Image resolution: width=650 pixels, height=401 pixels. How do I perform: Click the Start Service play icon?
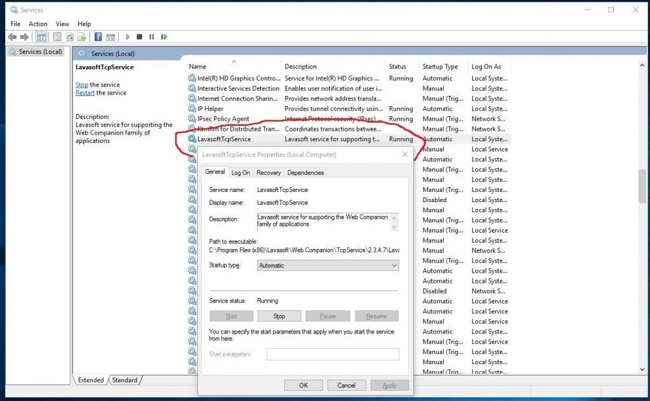128,37
